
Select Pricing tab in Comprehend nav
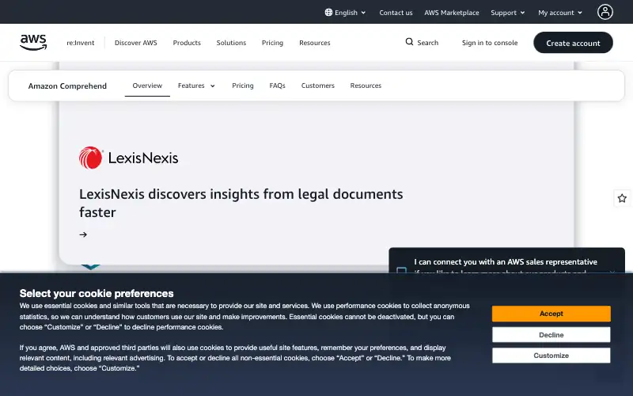point(243,86)
